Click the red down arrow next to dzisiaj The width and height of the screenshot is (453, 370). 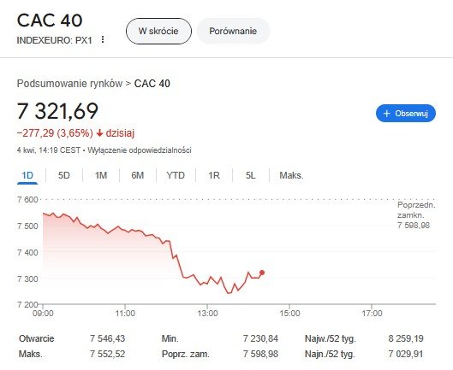99,133
